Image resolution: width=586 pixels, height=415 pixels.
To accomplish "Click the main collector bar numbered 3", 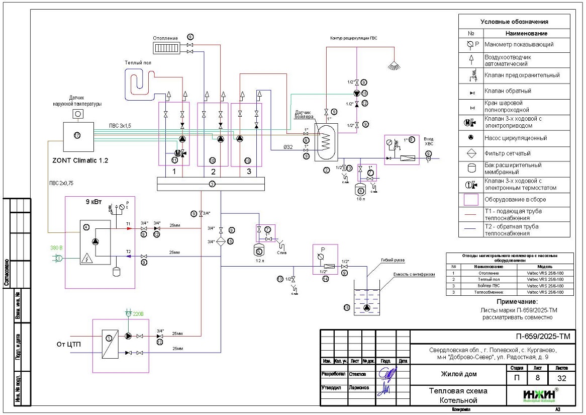I will pos(212,184).
